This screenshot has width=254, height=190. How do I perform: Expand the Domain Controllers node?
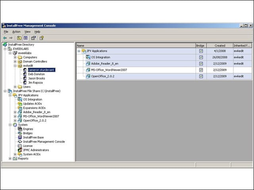click(x=15, y=61)
